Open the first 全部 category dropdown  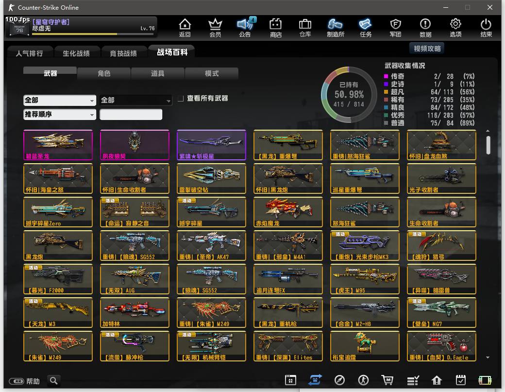pos(60,100)
